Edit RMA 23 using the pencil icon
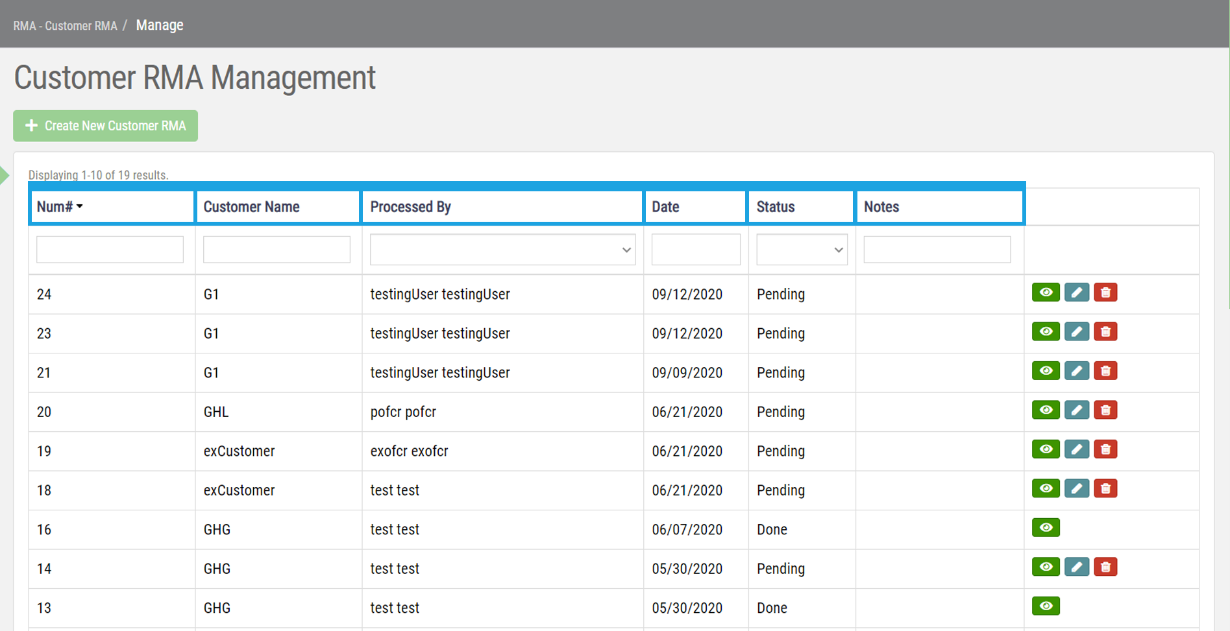 (x=1076, y=331)
